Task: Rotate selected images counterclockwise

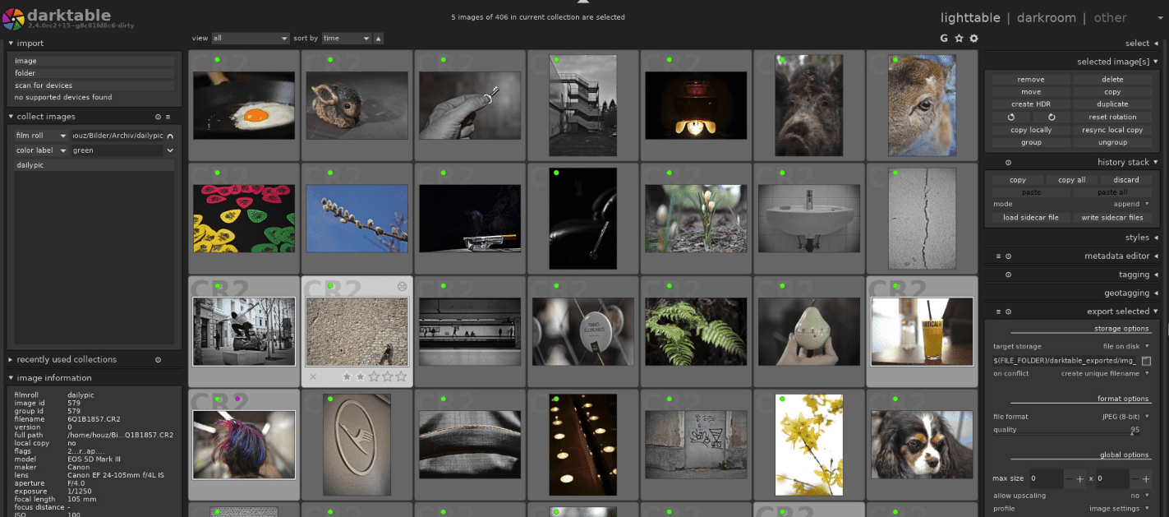Action: tap(1012, 118)
